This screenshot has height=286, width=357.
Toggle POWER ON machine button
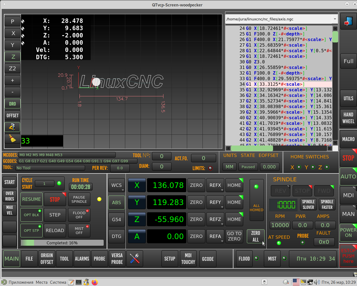tap(348, 232)
